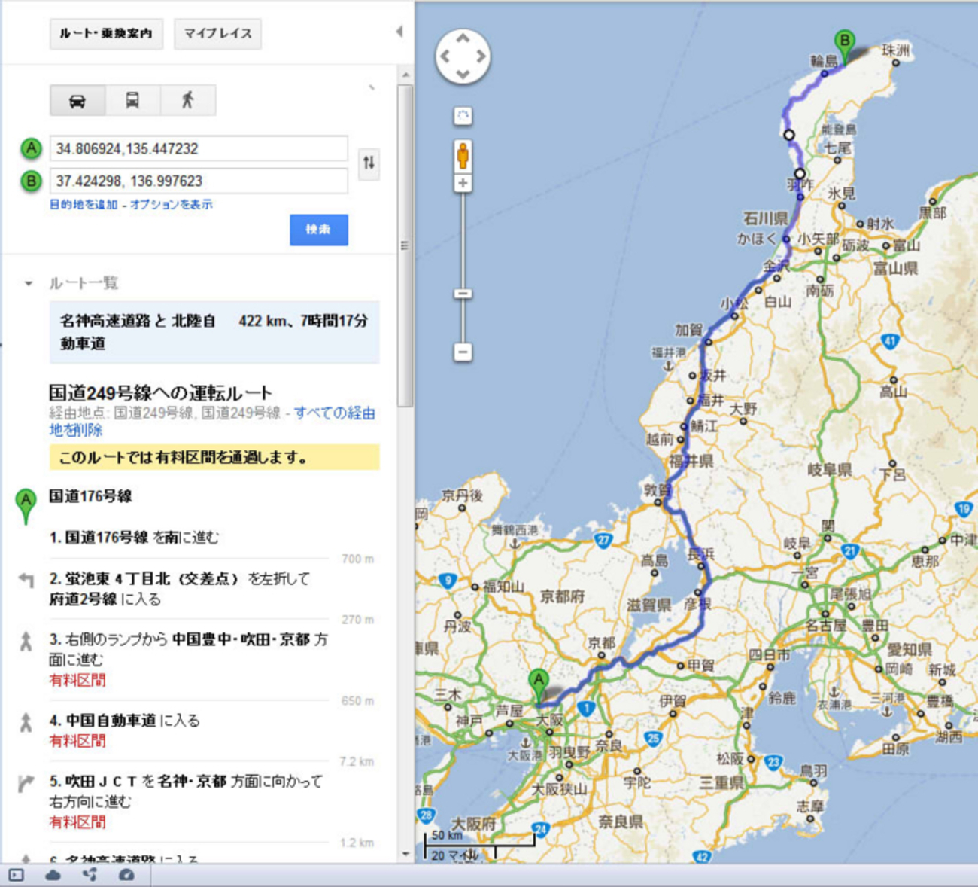Image resolution: width=978 pixels, height=887 pixels.
Task: Click step 1 国道176号線 を南に進む
Action: pos(135,538)
